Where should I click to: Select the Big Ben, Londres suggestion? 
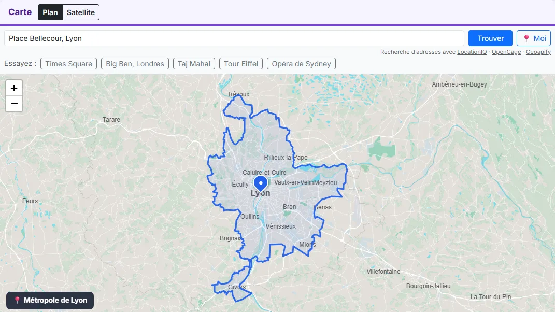pyautogui.click(x=135, y=64)
